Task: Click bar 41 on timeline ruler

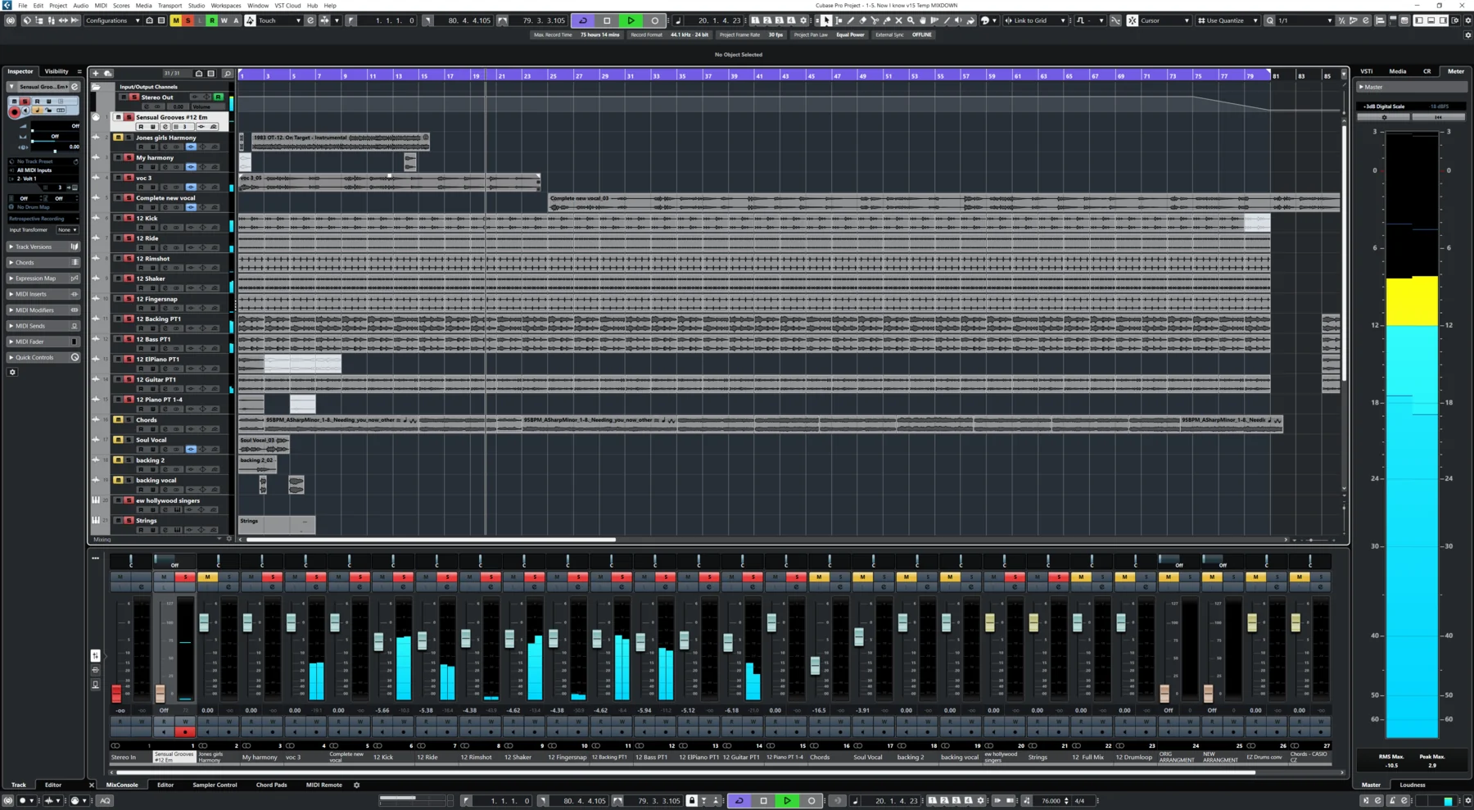Action: (x=759, y=75)
